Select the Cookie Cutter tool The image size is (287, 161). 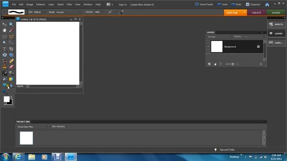tap(4, 55)
